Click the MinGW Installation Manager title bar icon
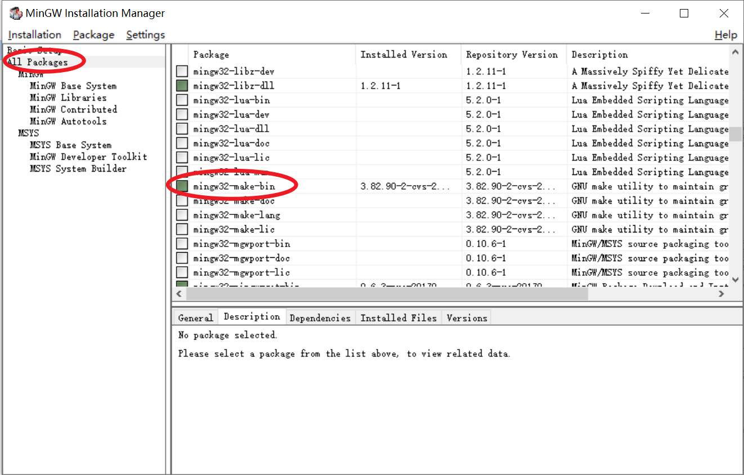 click(x=16, y=14)
